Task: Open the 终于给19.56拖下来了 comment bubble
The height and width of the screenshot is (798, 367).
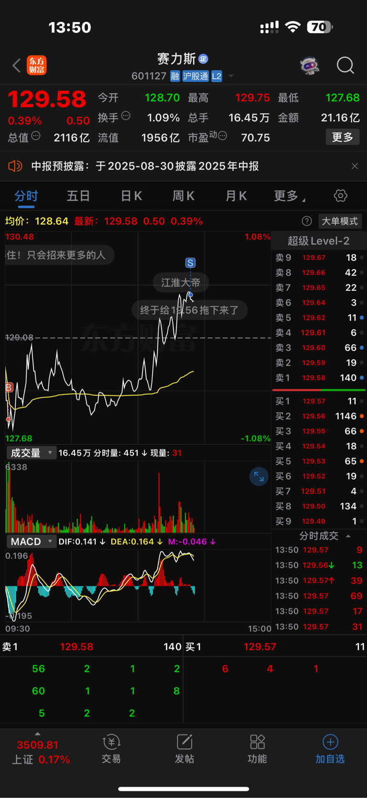Action: tap(189, 310)
